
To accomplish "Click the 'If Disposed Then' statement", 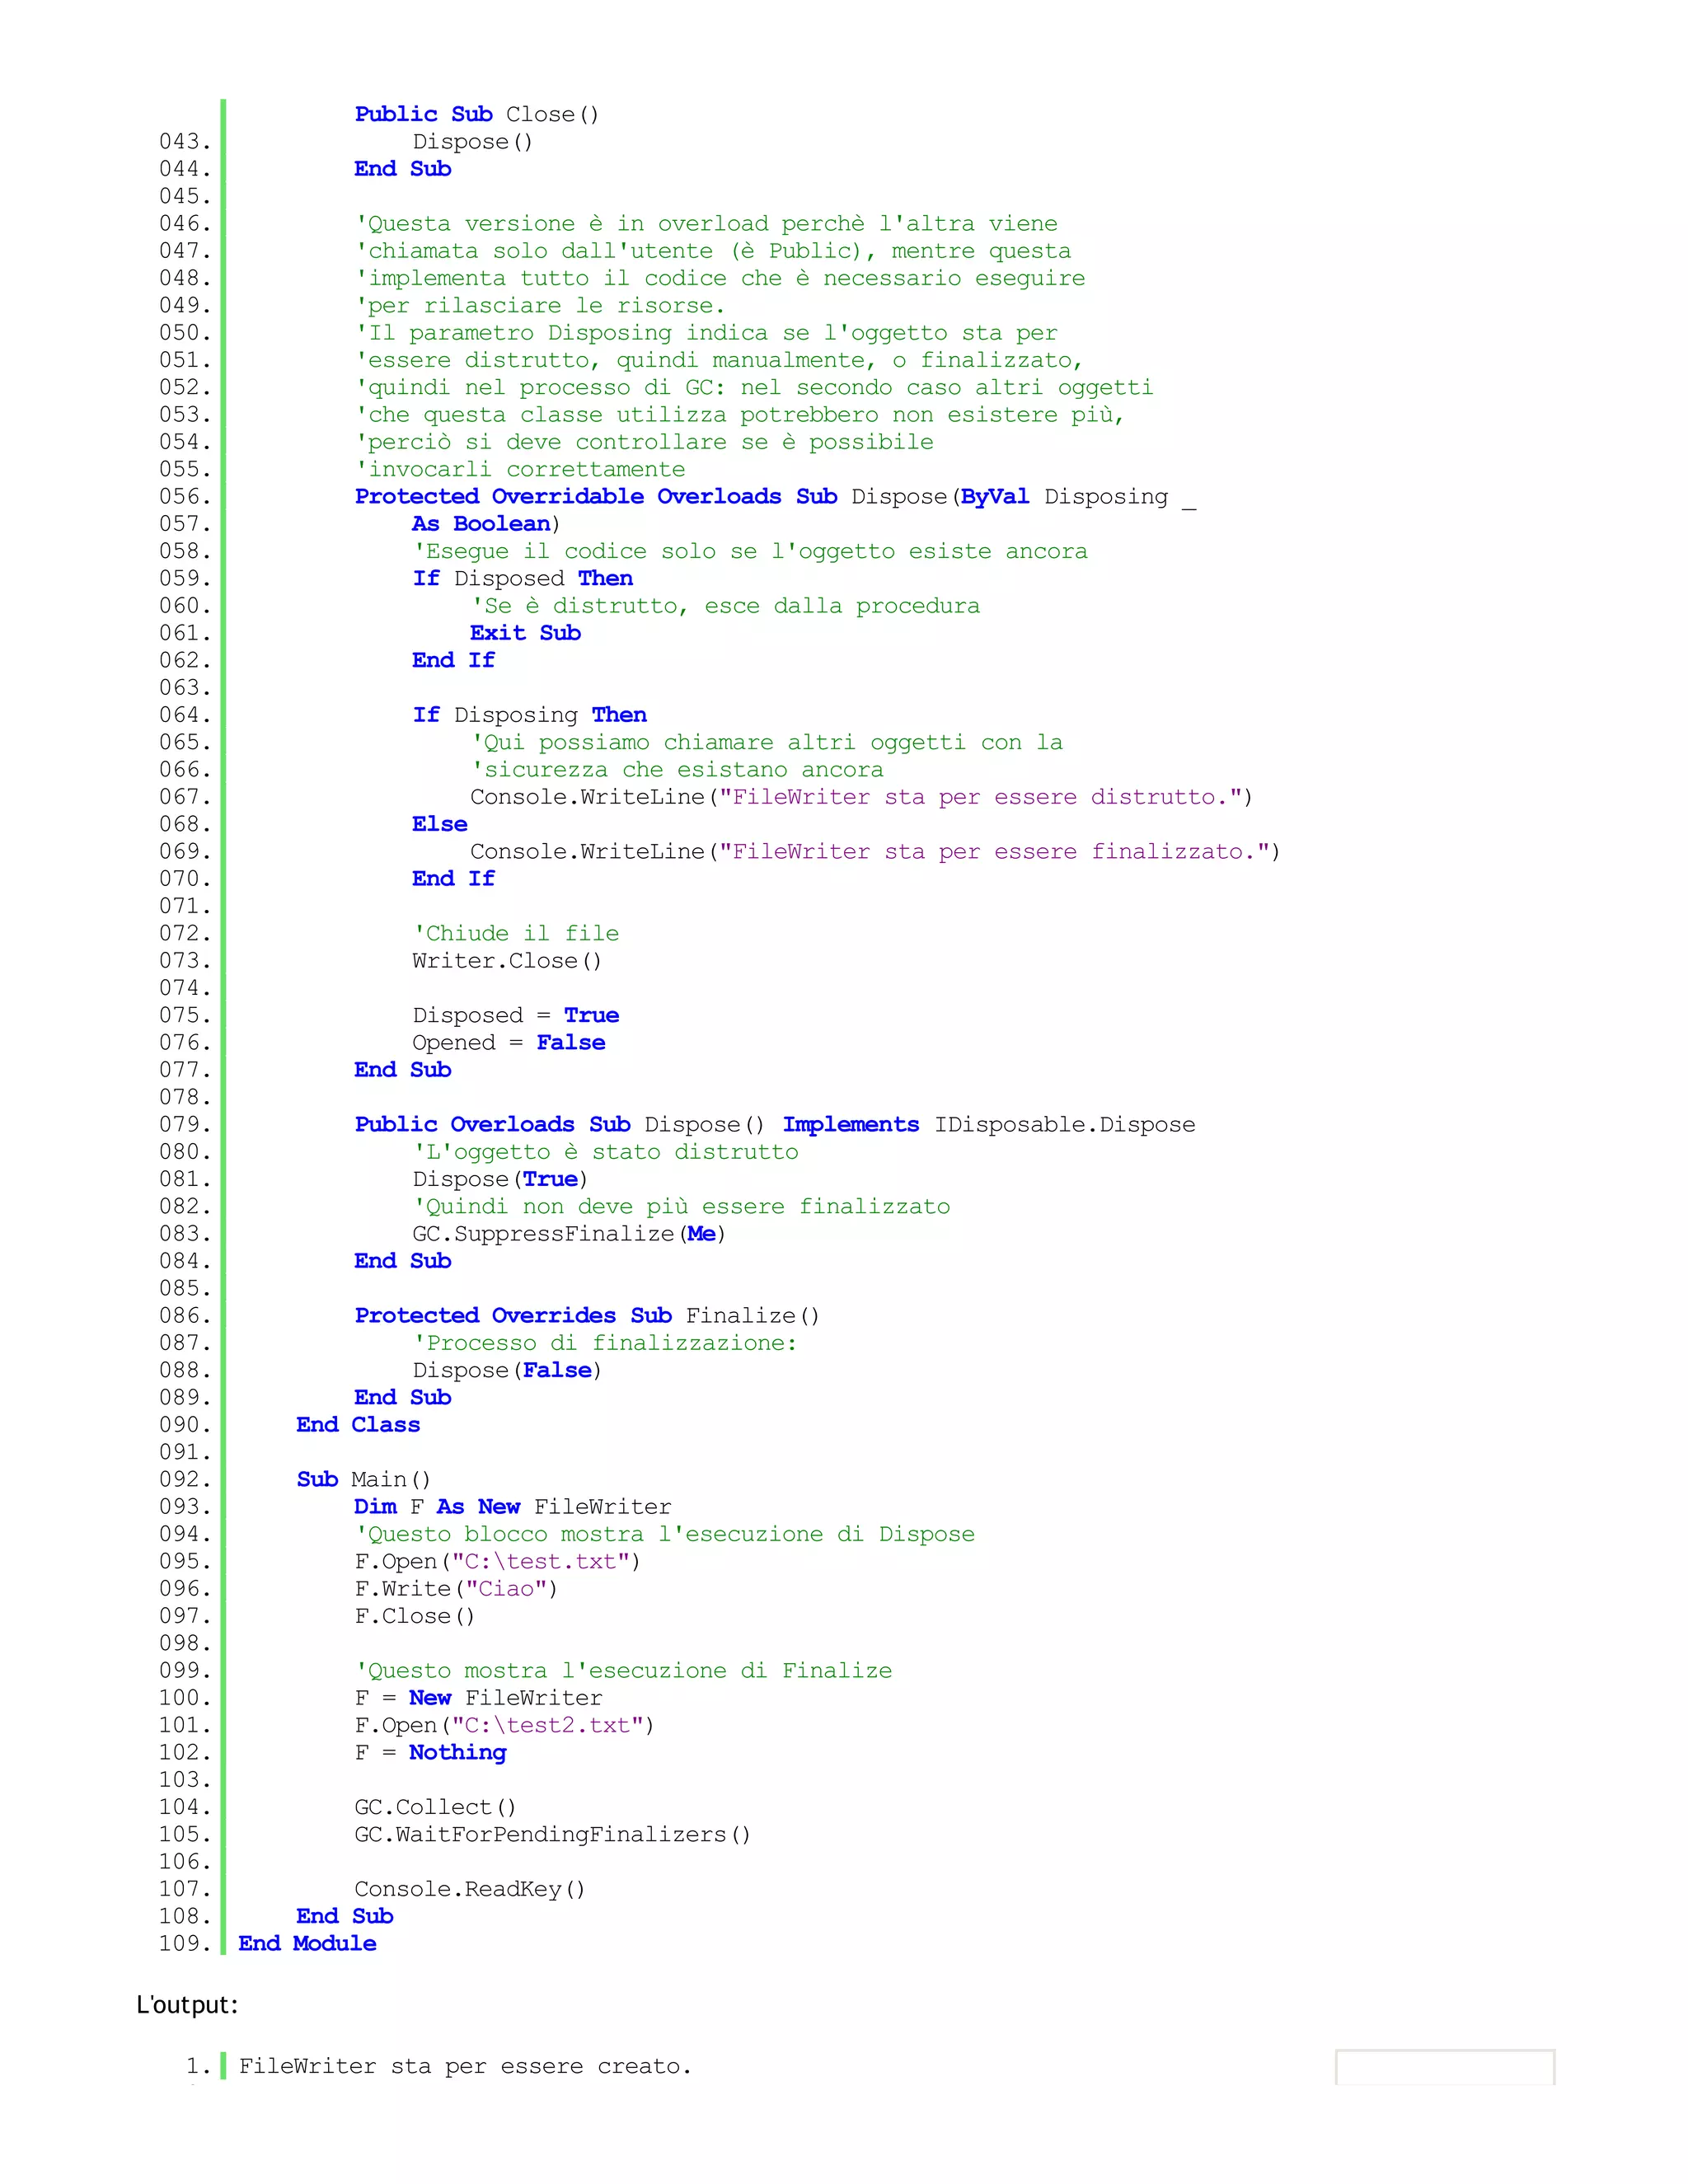I will pyautogui.click(x=522, y=578).
